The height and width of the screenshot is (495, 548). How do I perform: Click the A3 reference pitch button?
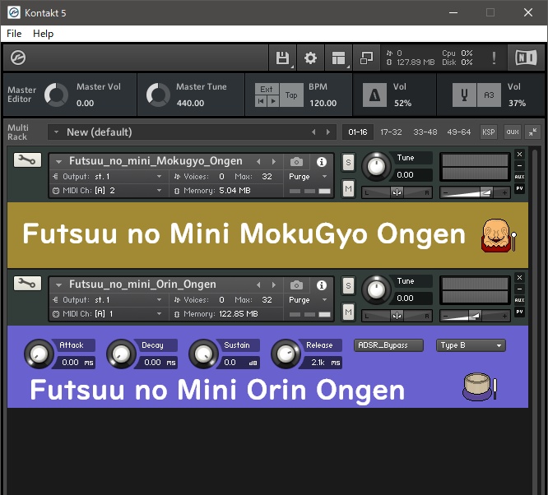point(489,95)
